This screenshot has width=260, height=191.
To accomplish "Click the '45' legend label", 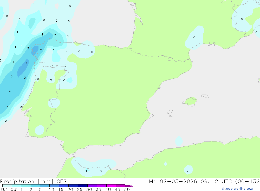I will point(118,189).
